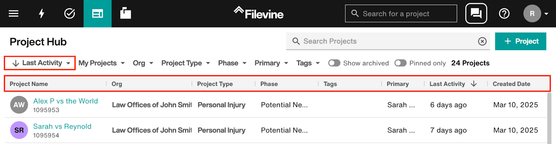Clear the Search Projects field
The width and height of the screenshot is (556, 144).
pyautogui.click(x=482, y=42)
